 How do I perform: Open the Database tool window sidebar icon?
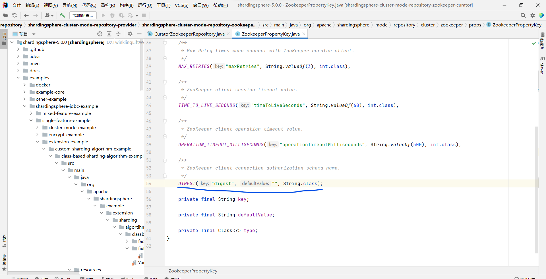coord(542,41)
